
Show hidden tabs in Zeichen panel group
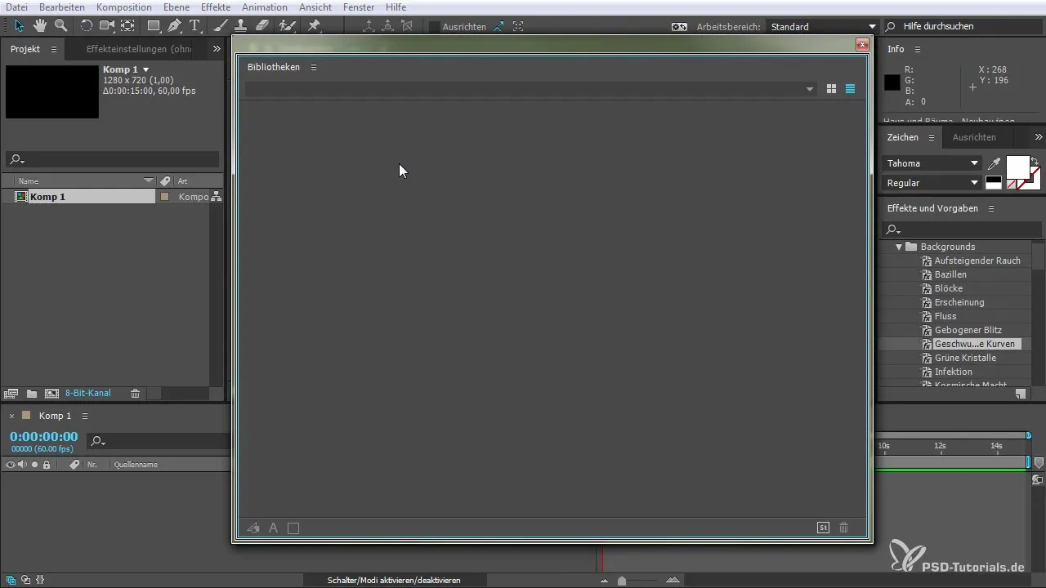(1039, 137)
